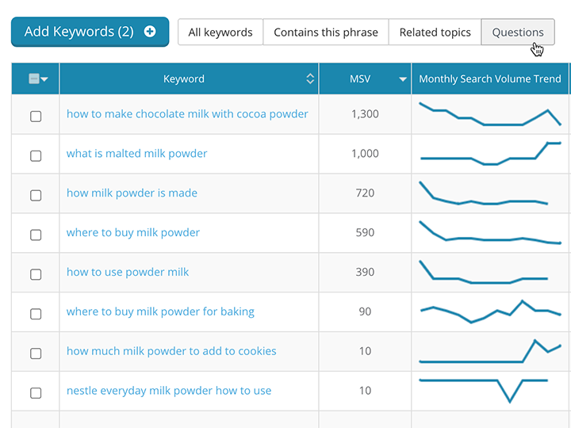
Task: Open the Contains this phrase tab
Action: pyautogui.click(x=325, y=32)
